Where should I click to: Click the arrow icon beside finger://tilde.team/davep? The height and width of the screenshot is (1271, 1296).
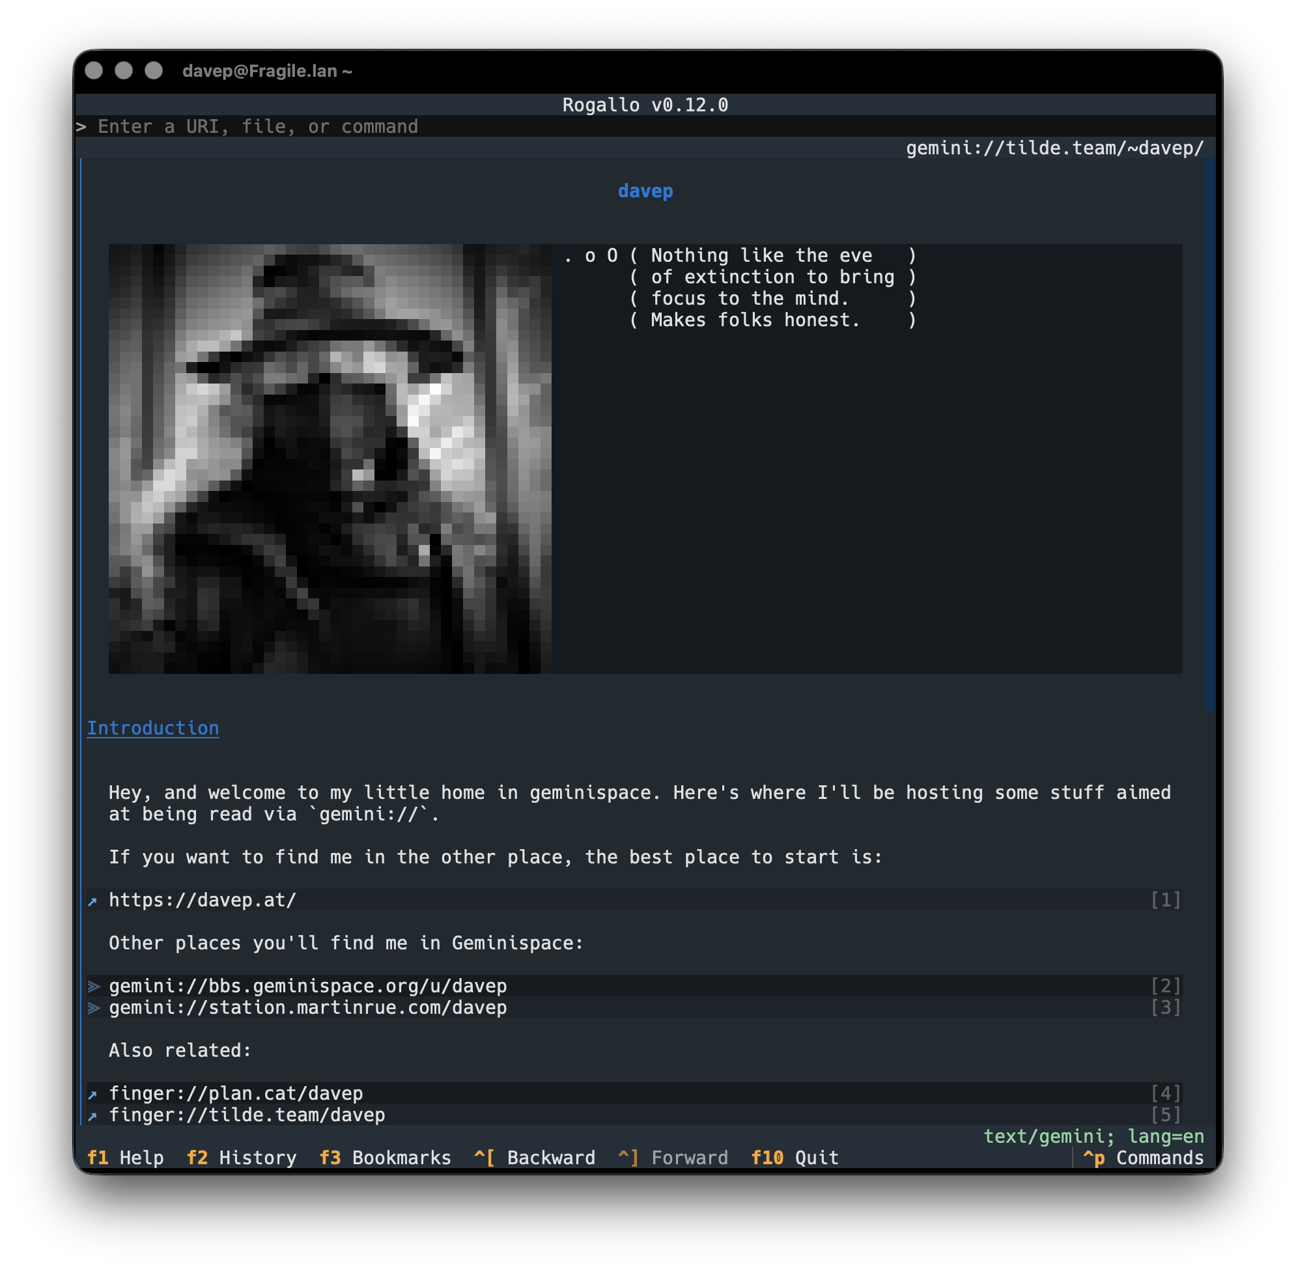point(93,1115)
